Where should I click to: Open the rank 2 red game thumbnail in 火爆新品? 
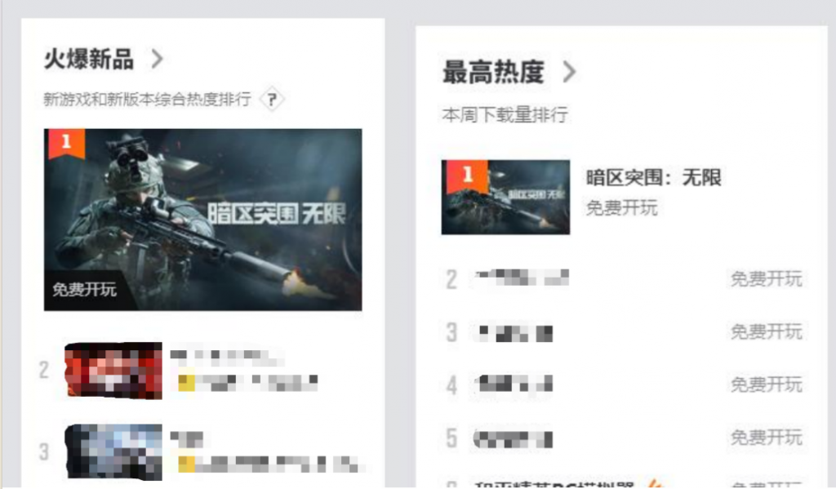pos(113,371)
